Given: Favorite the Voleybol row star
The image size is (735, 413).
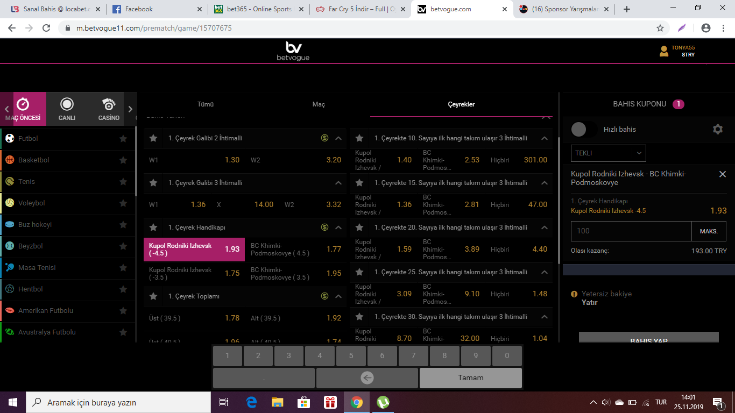Looking at the screenshot, I should [123, 203].
